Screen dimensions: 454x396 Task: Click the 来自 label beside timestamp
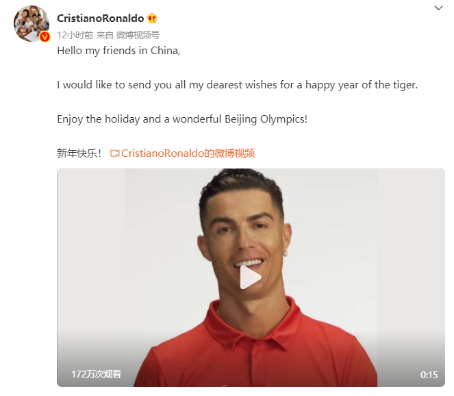click(x=105, y=35)
